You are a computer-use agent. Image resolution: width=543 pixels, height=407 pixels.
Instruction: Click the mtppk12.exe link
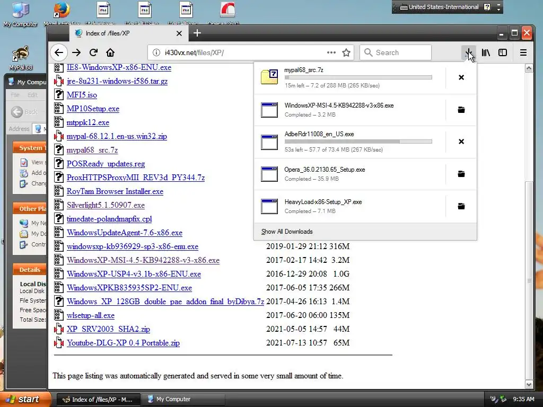(x=88, y=122)
